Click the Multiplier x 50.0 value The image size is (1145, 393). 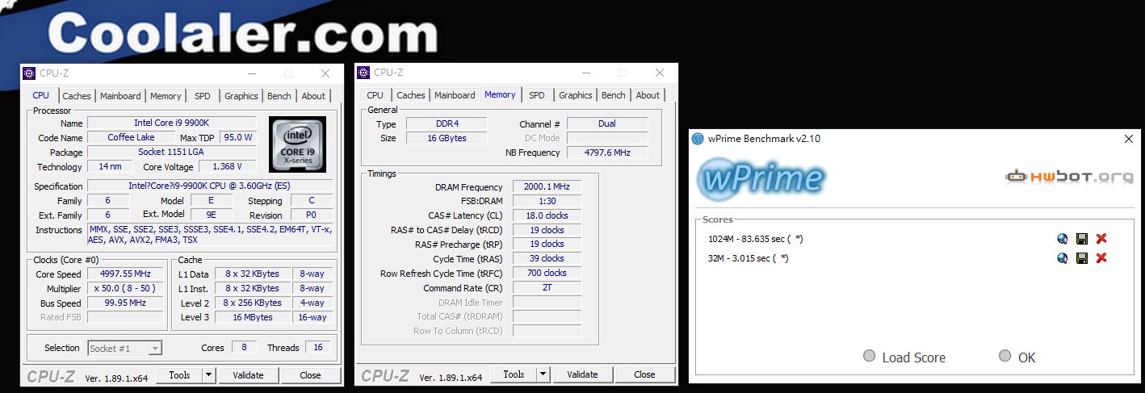pos(125,289)
